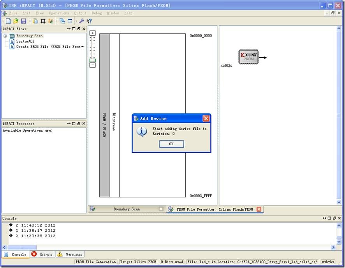Click the What's This help cursor icon
Viewport: 345px width, 268px height.
tap(89, 21)
